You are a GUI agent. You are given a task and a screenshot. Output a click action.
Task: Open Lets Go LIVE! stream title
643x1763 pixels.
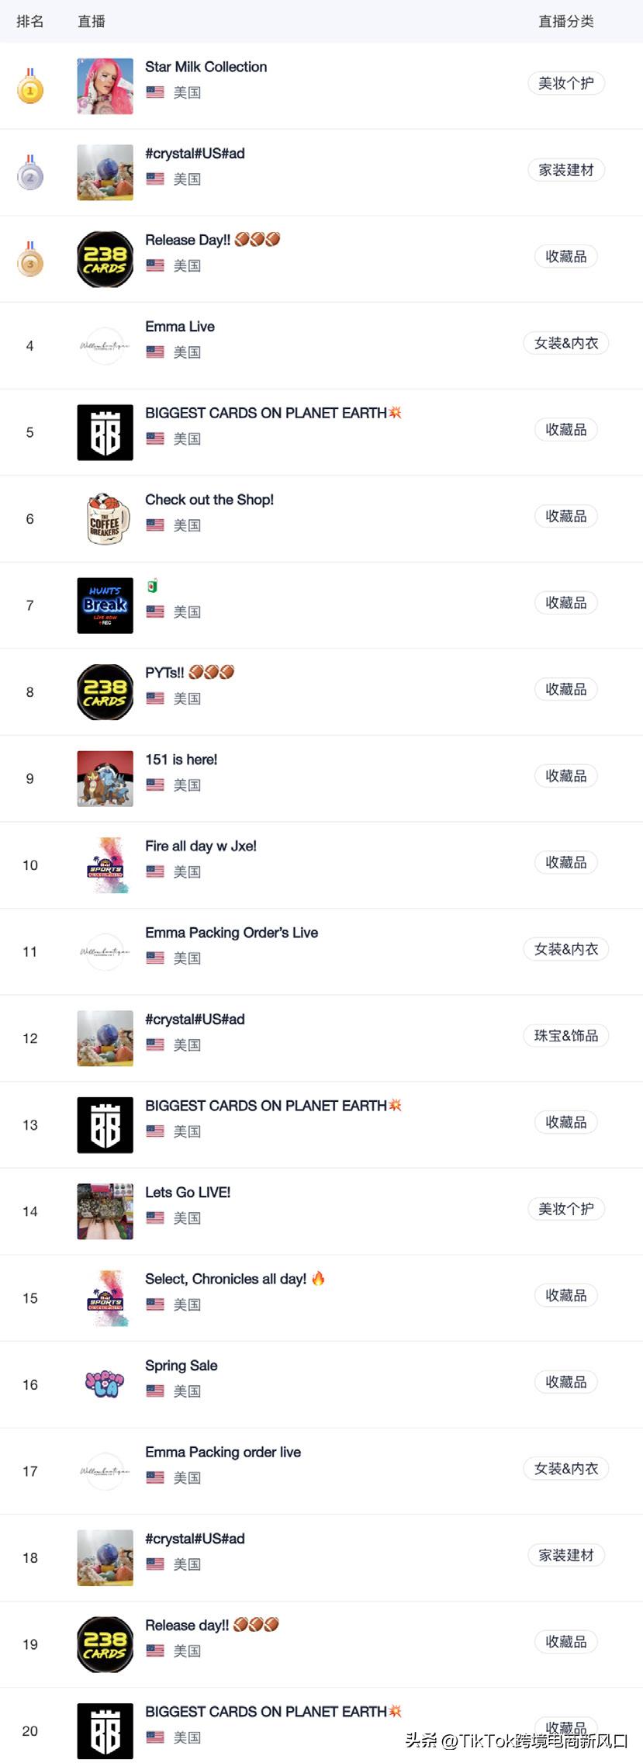click(188, 1192)
